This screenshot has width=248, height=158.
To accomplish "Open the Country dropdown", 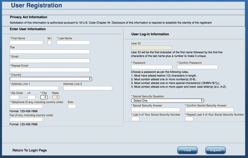I will tap(51, 79).
